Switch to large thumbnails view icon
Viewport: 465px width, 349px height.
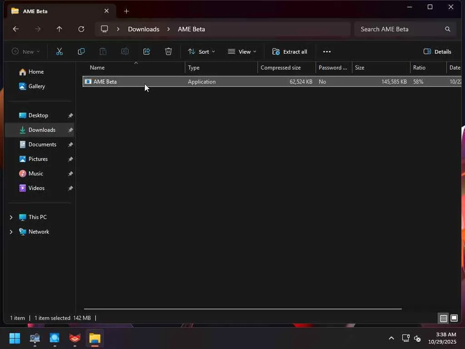point(454,319)
